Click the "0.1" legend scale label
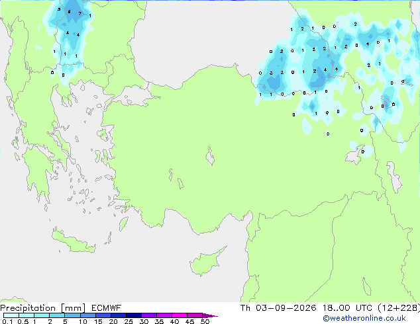The width and height of the screenshot is (420, 324). pyautogui.click(x=7, y=321)
